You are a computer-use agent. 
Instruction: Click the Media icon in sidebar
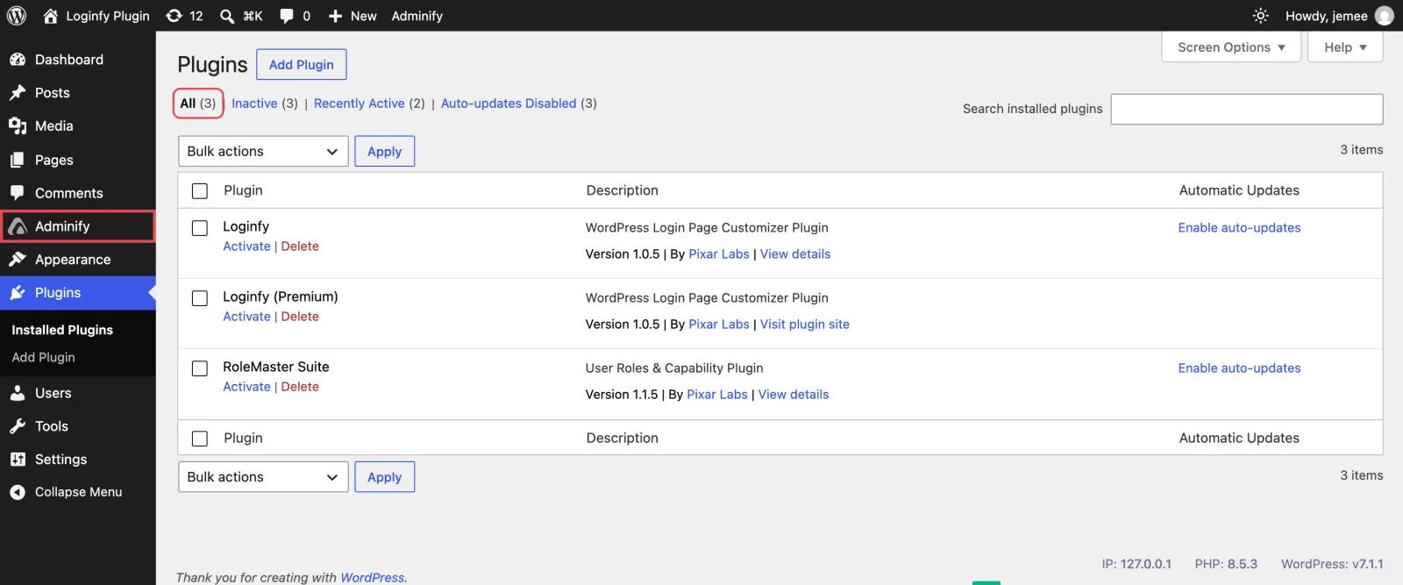point(18,126)
